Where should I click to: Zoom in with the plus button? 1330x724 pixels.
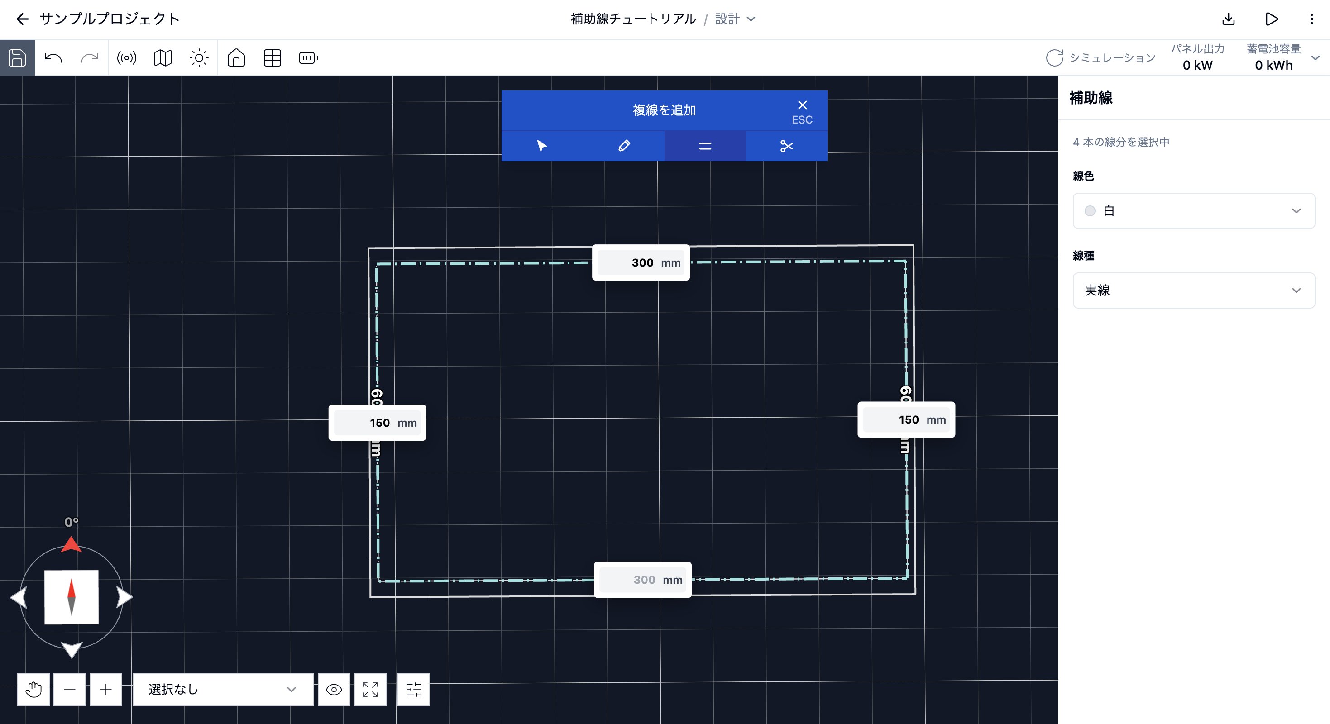tap(106, 689)
